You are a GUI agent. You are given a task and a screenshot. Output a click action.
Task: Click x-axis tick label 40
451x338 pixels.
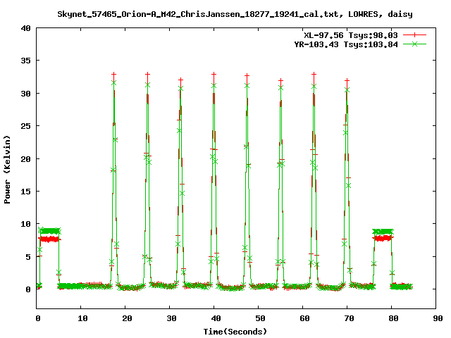(216, 318)
